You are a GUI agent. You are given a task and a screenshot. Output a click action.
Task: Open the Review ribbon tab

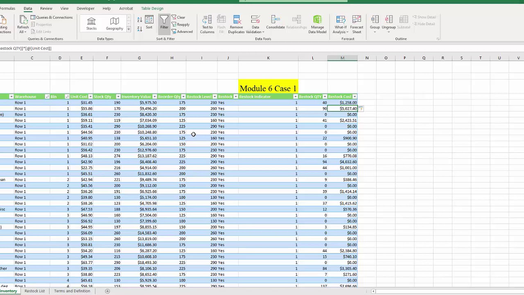(x=46, y=8)
